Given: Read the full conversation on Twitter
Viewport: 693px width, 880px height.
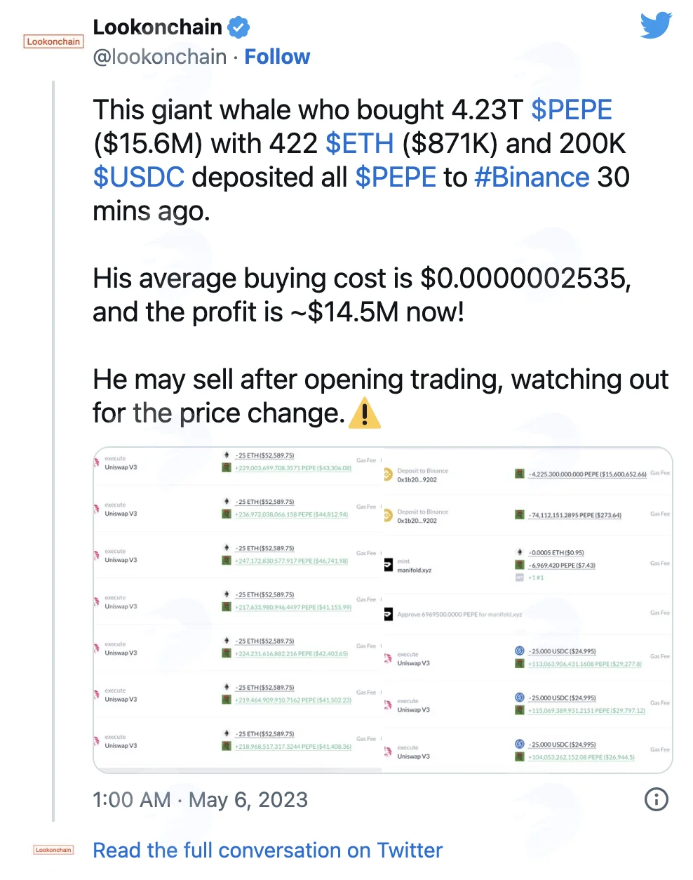Looking at the screenshot, I should (x=268, y=851).
